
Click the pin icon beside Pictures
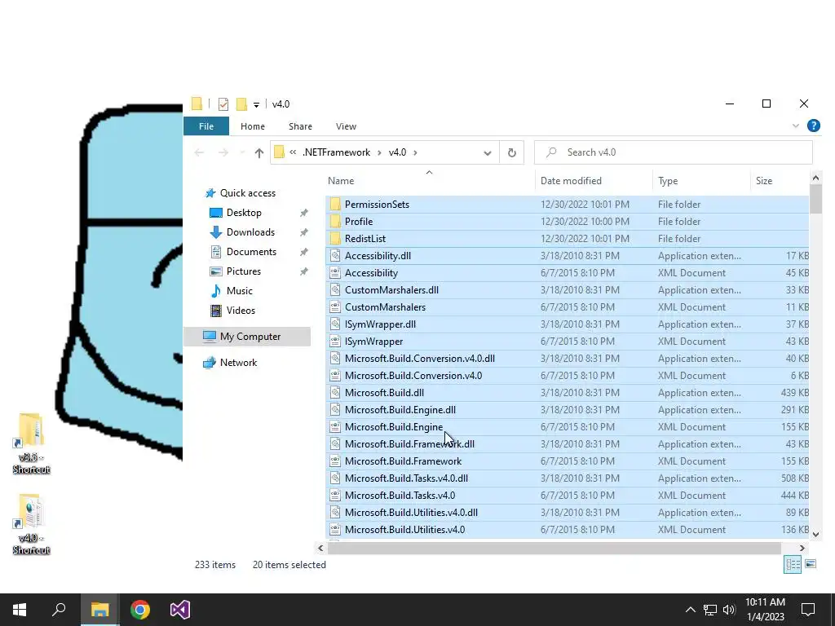[x=303, y=271]
